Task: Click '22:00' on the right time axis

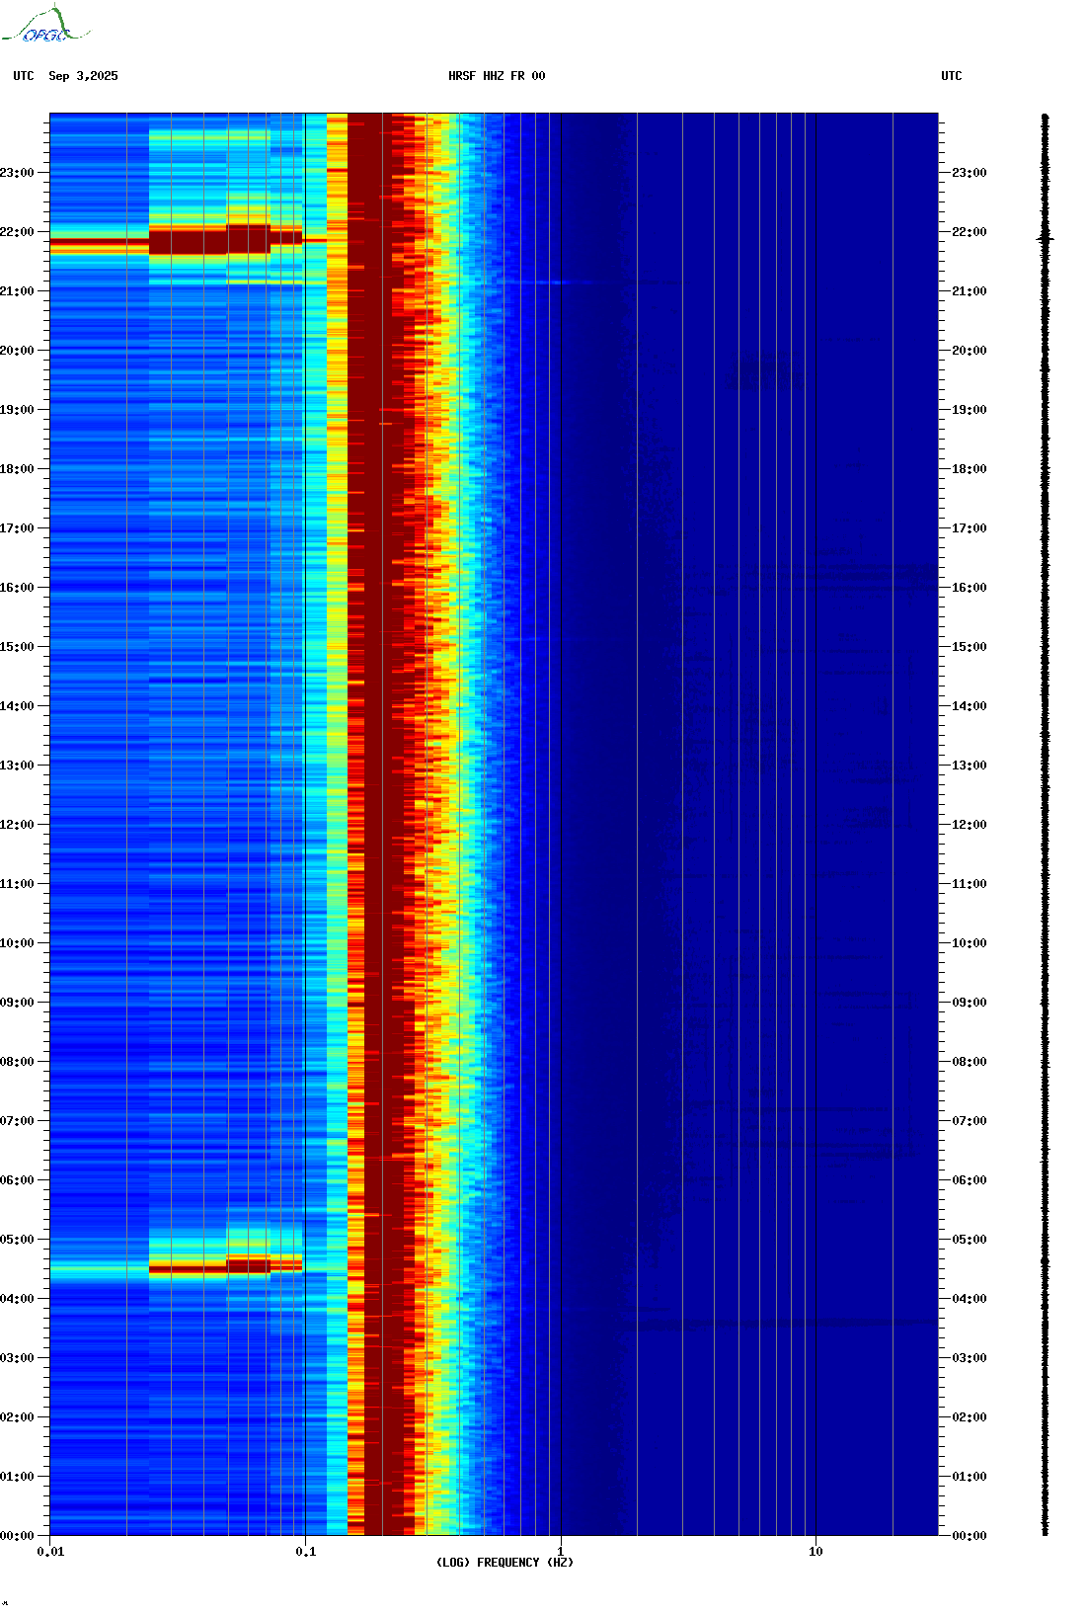Action: click(970, 232)
